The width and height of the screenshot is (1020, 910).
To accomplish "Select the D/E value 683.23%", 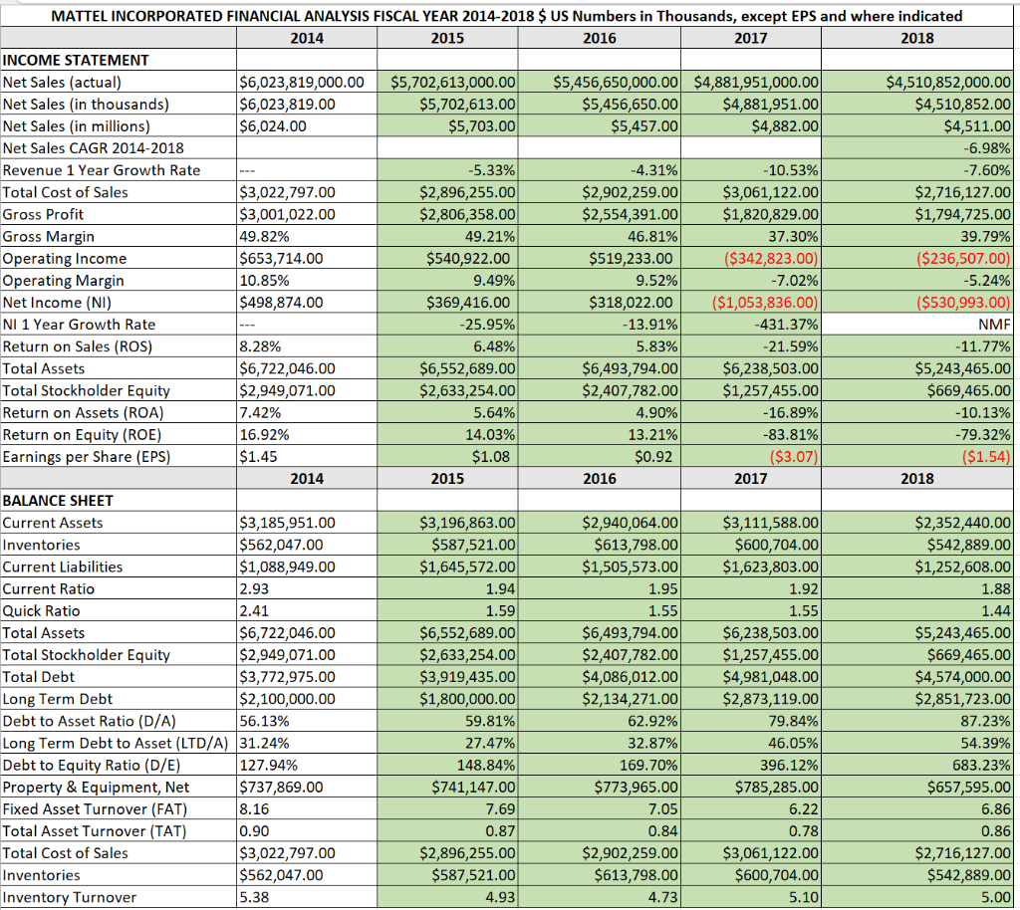I will [x=982, y=766].
